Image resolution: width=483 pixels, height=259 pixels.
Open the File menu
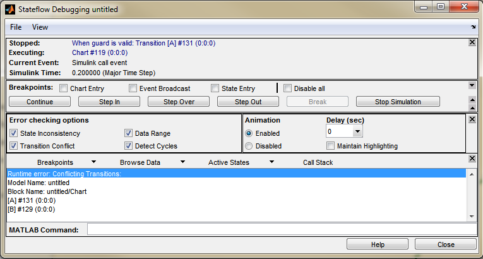pyautogui.click(x=16, y=27)
